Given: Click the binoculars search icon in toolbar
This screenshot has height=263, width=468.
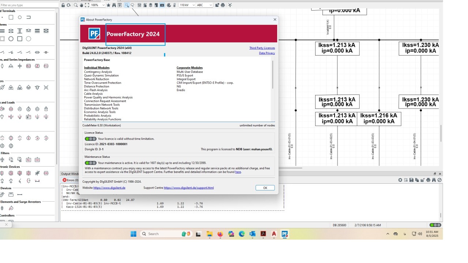Looking at the screenshot, I should [x=114, y=5].
